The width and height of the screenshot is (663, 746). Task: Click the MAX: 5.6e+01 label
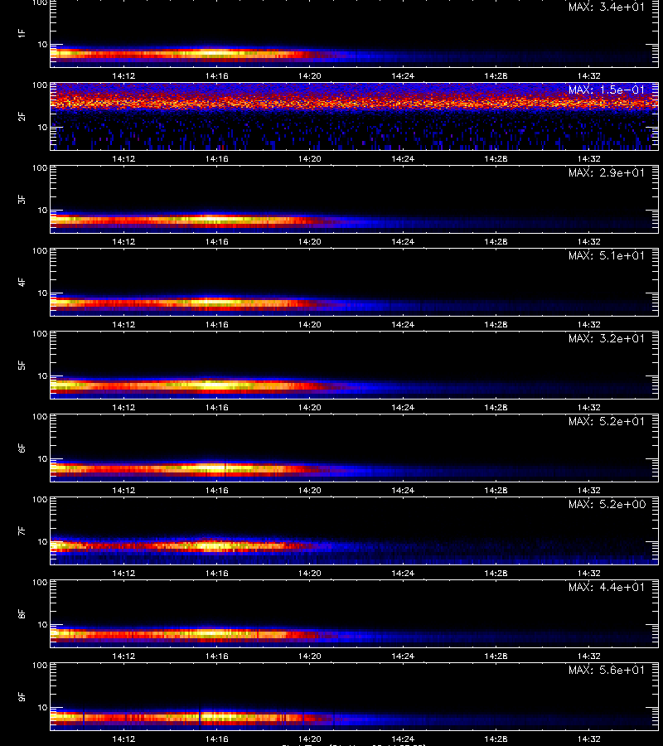pyautogui.click(x=607, y=670)
